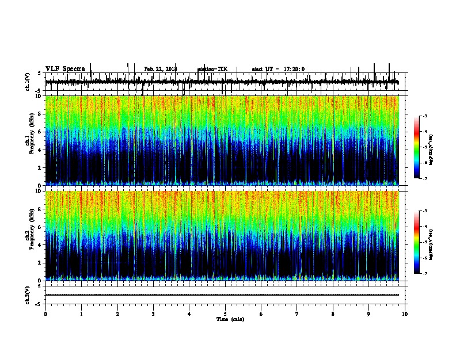This screenshot has height=352, width=456.
Task: Click the "6" kHz tick of ch.2 spectrogram
Action: [x=40, y=227]
